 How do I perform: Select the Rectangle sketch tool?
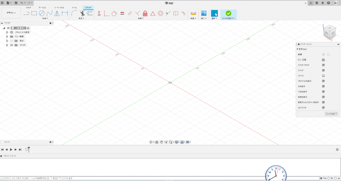pyautogui.click(x=34, y=13)
